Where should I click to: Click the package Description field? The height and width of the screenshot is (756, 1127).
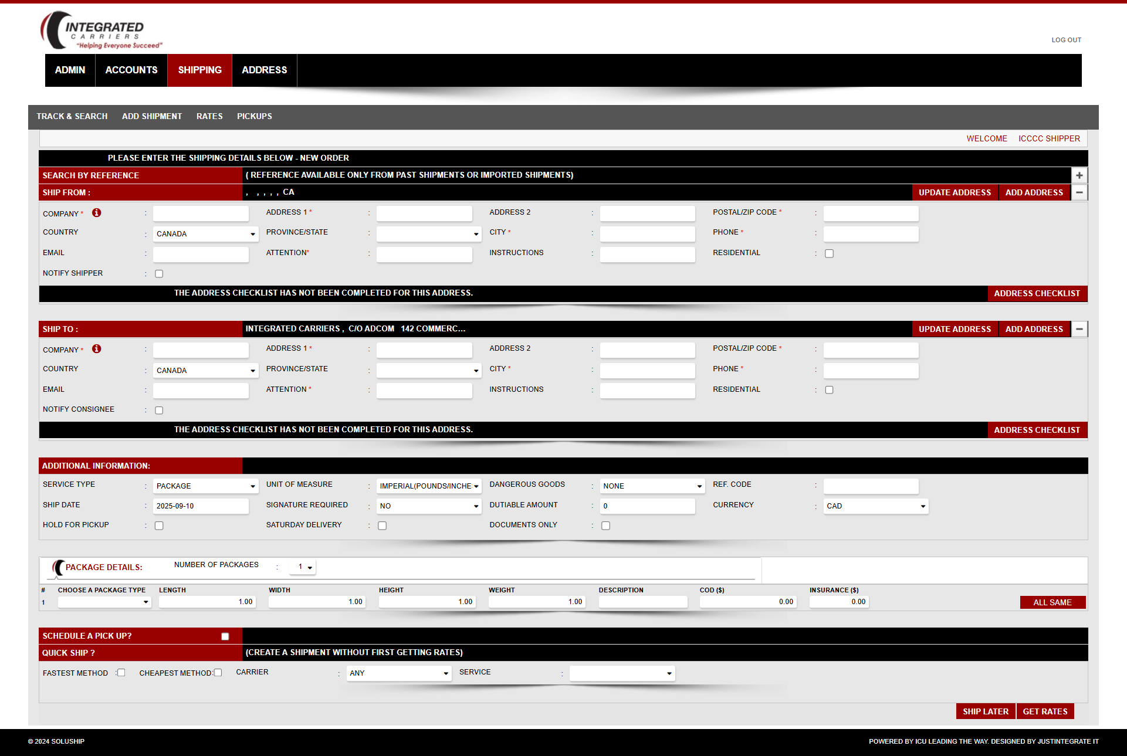point(643,602)
